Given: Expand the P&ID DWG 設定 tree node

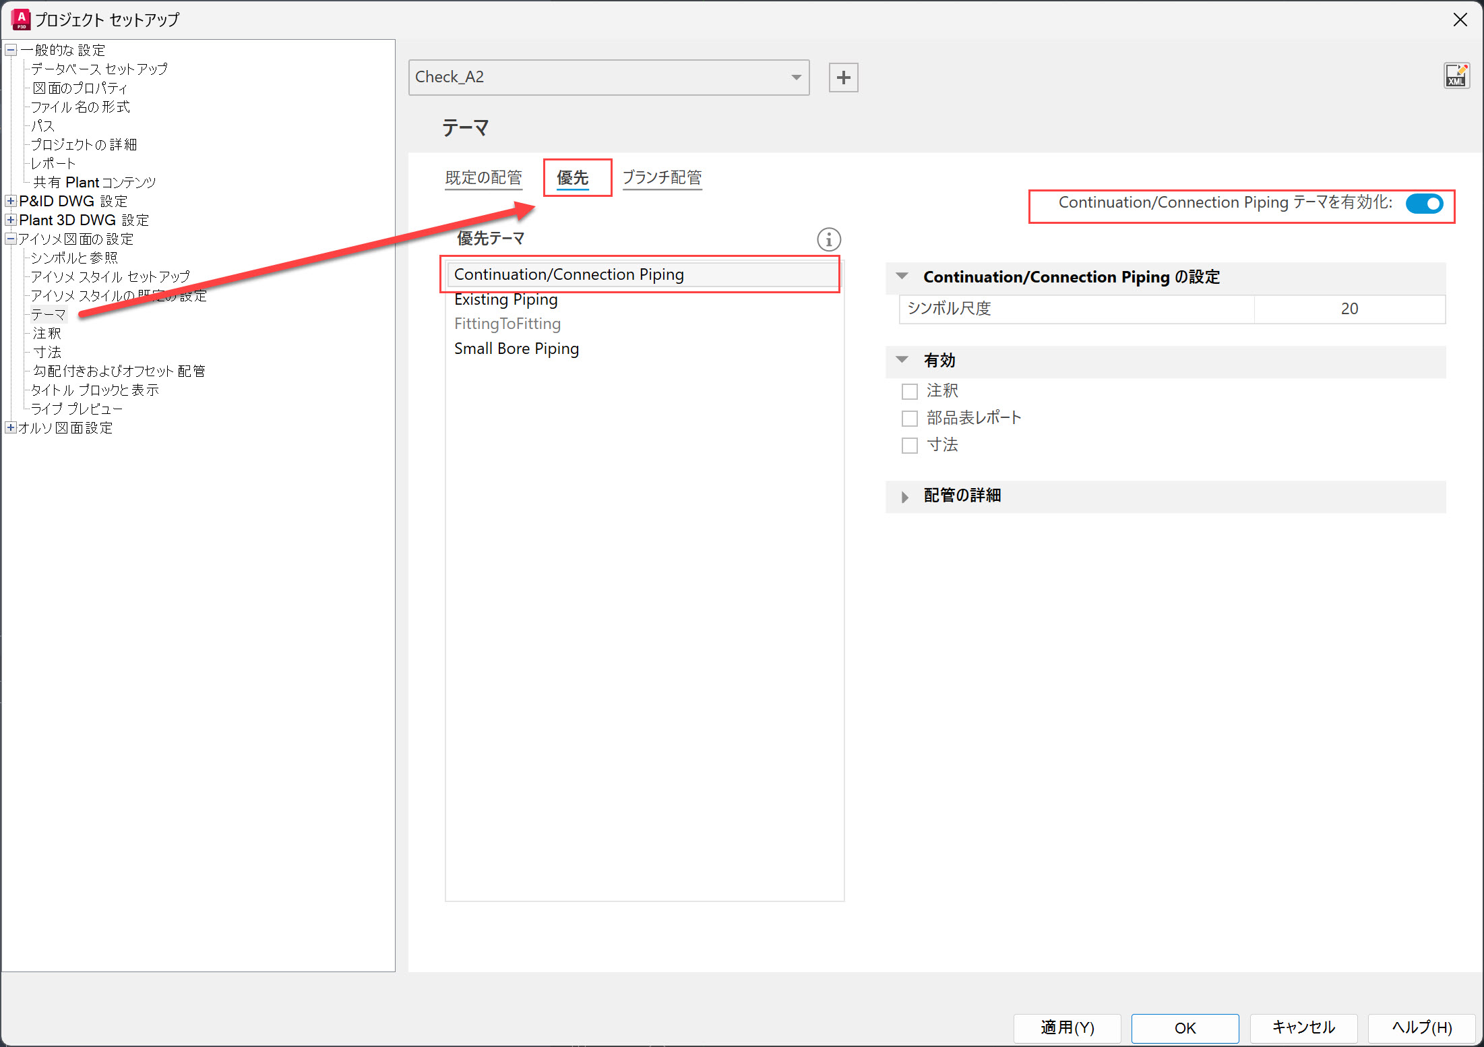Looking at the screenshot, I should (x=11, y=201).
